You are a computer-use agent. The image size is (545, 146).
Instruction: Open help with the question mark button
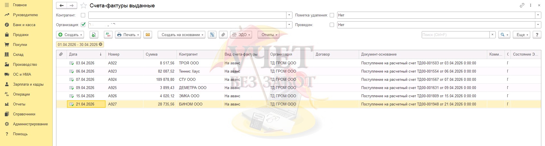[x=537, y=35]
